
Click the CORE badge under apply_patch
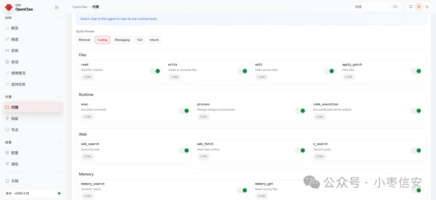coord(348,77)
